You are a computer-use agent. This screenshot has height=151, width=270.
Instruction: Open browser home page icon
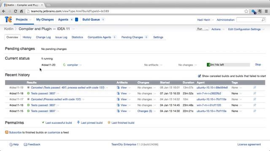click(22, 11)
